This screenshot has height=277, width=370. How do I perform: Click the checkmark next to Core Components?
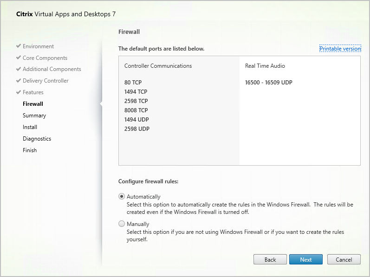(18, 58)
